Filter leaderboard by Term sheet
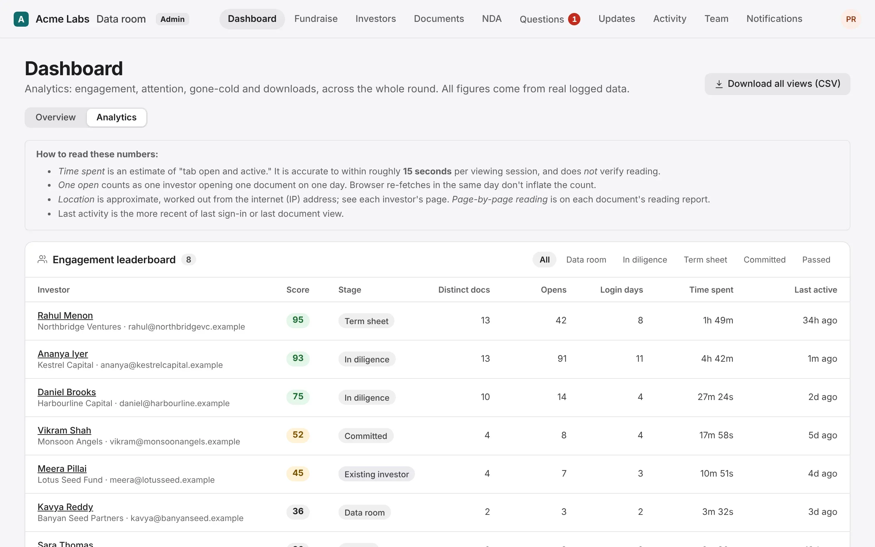This screenshot has width=875, height=547. click(x=705, y=260)
